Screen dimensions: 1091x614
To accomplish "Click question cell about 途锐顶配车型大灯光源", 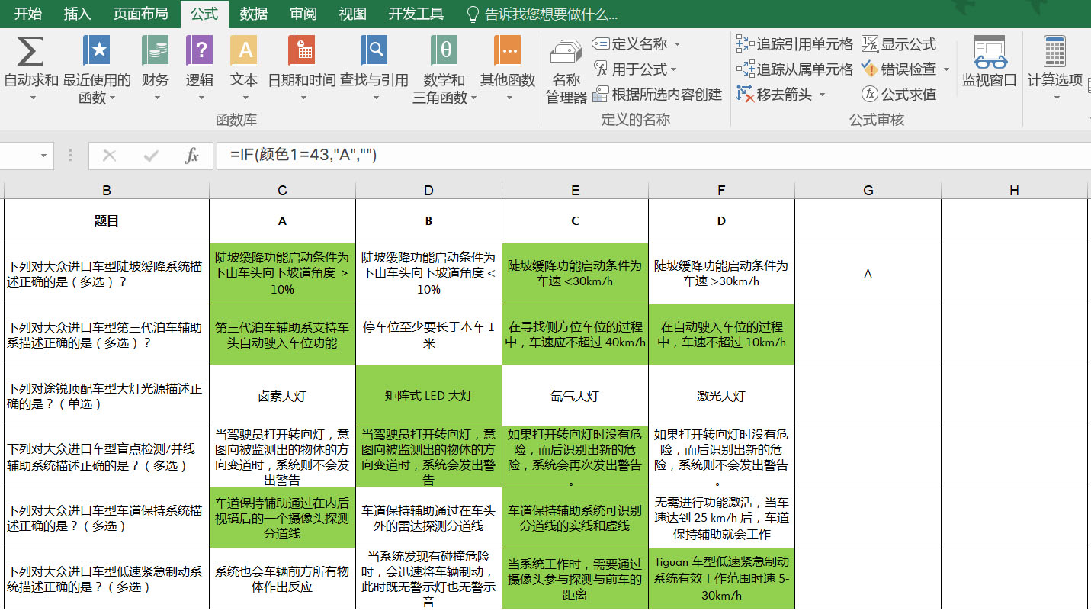I will (107, 396).
